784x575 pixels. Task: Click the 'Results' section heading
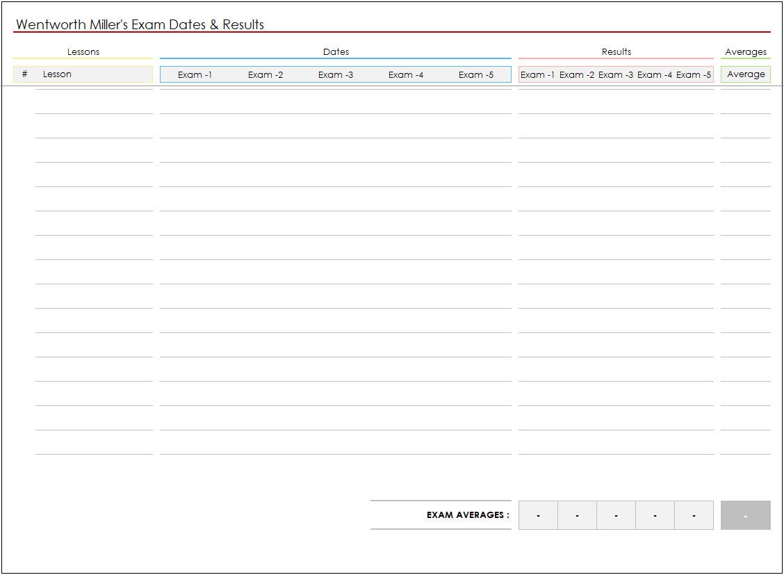tap(616, 51)
